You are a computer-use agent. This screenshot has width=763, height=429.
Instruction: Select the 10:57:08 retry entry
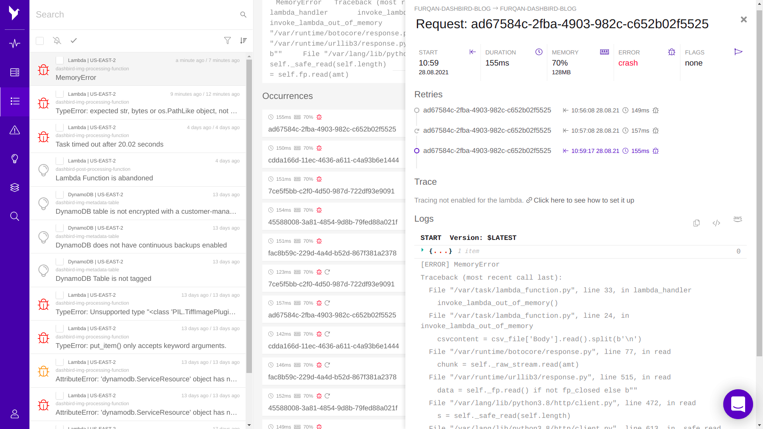coord(487,131)
